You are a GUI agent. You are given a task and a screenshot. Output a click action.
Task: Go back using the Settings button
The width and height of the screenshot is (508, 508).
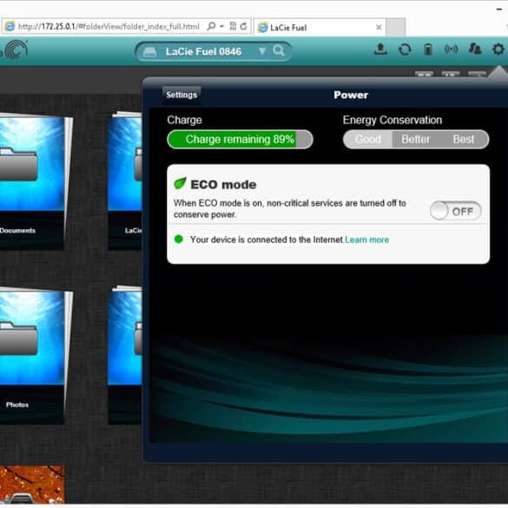[181, 95]
